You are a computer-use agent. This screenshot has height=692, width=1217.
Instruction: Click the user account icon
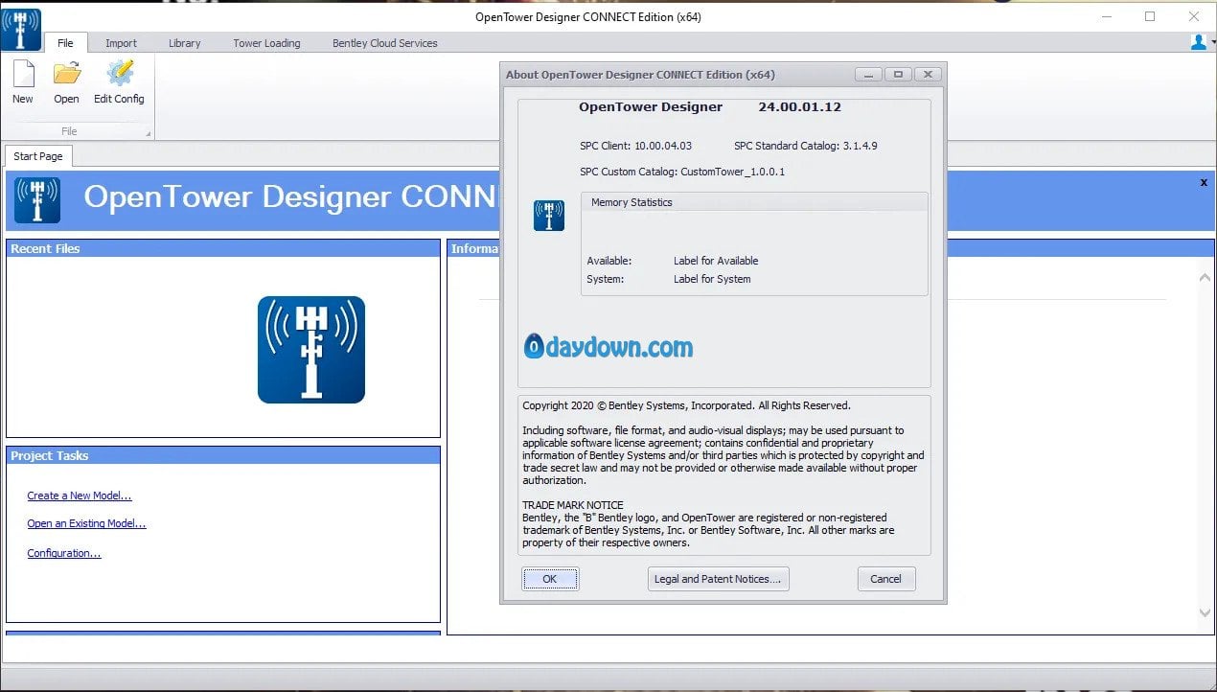click(x=1198, y=42)
